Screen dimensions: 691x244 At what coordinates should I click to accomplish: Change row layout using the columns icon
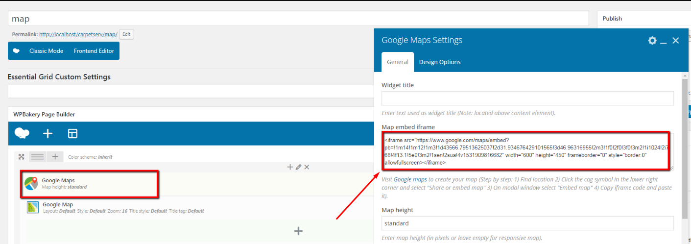(x=38, y=157)
